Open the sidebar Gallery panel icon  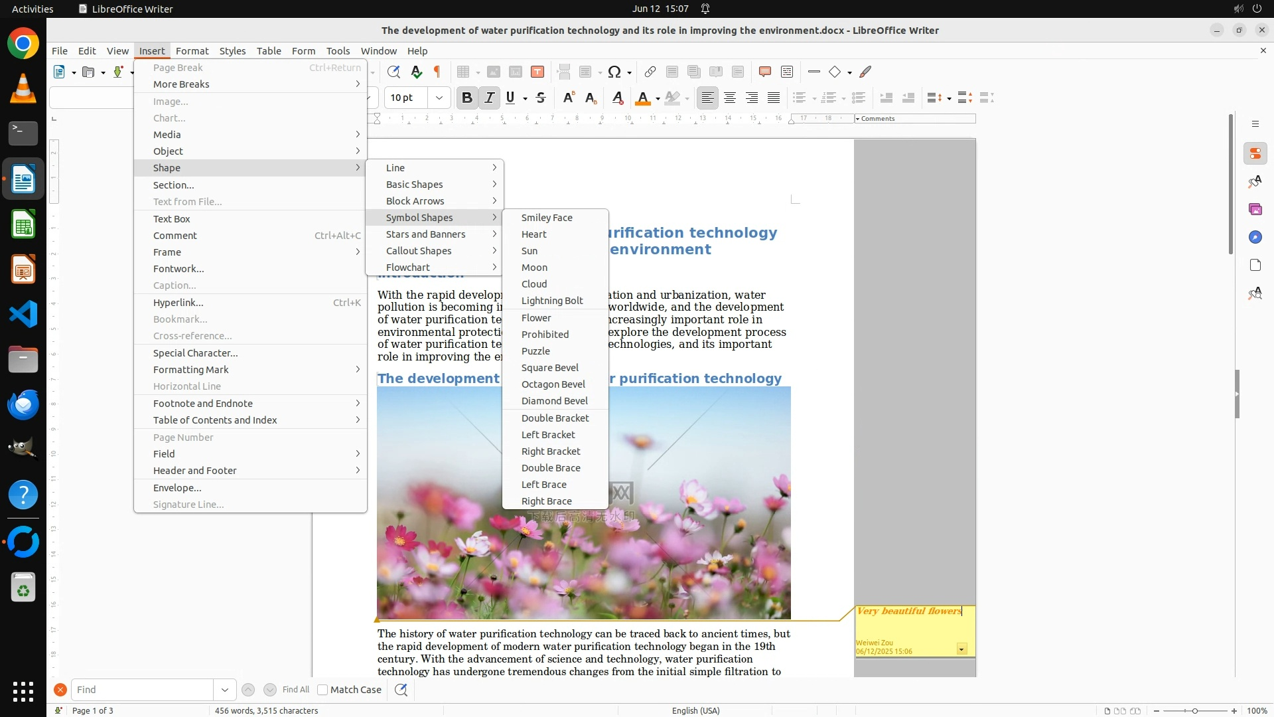[x=1255, y=210]
